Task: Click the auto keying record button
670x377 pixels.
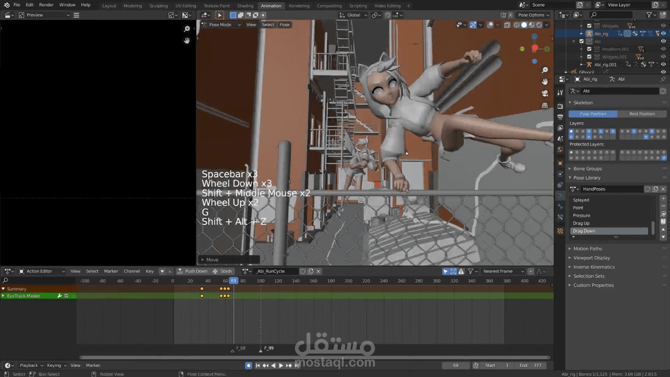Action: (248, 365)
